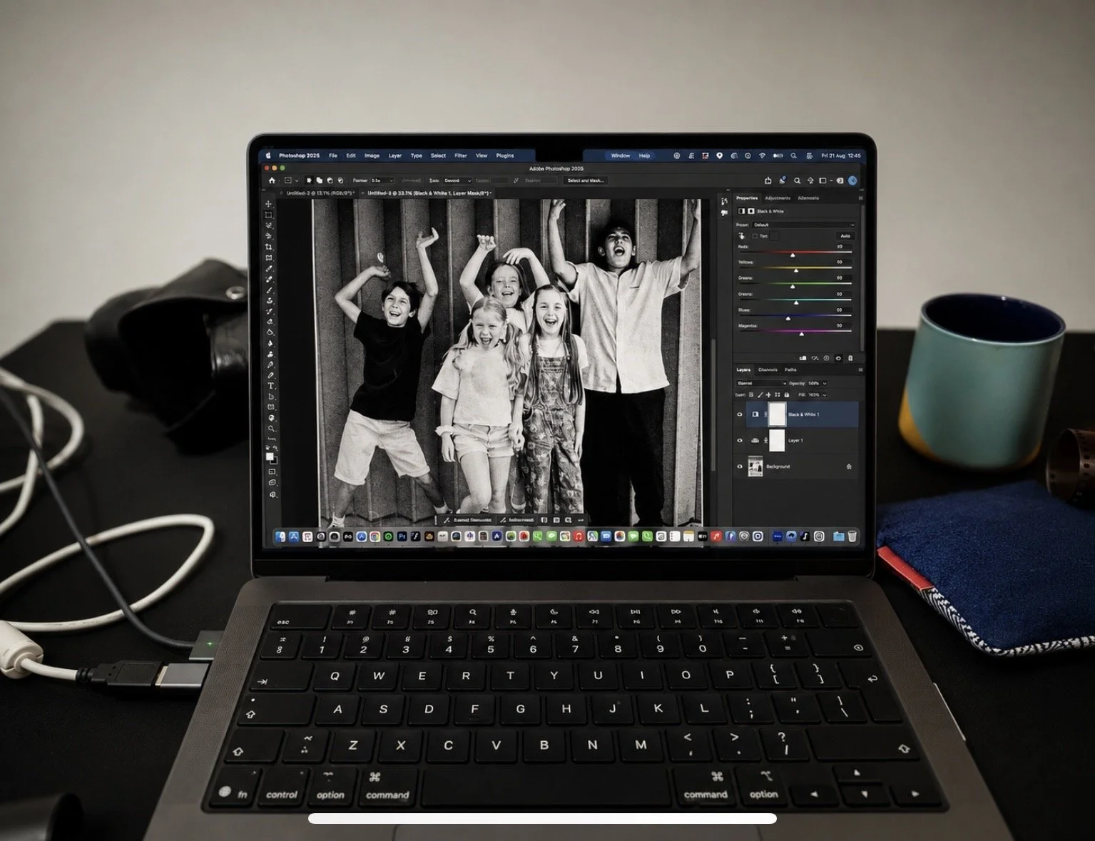Select the Rectangular Marquee tool
The image size is (1095, 841).
(x=269, y=215)
